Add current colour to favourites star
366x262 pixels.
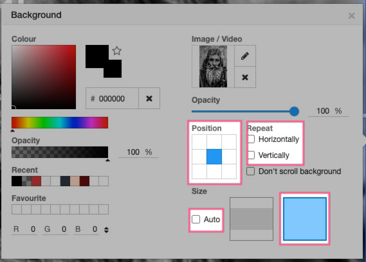coord(116,51)
